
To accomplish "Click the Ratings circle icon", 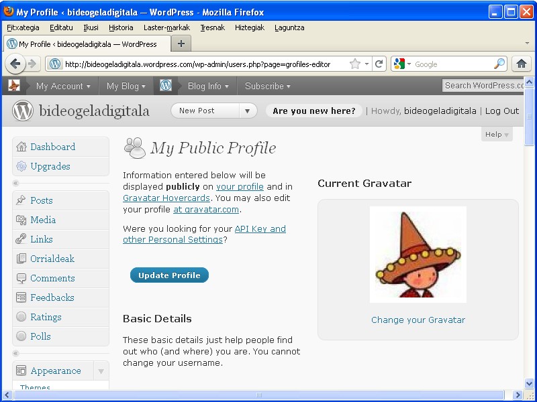I will [21, 317].
